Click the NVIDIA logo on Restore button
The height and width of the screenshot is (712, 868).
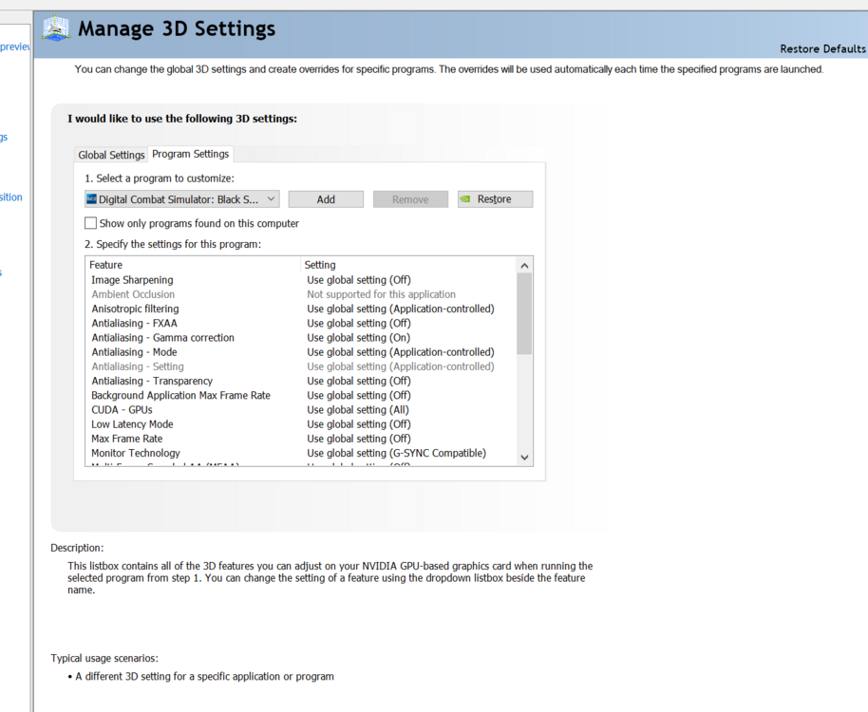(465, 199)
